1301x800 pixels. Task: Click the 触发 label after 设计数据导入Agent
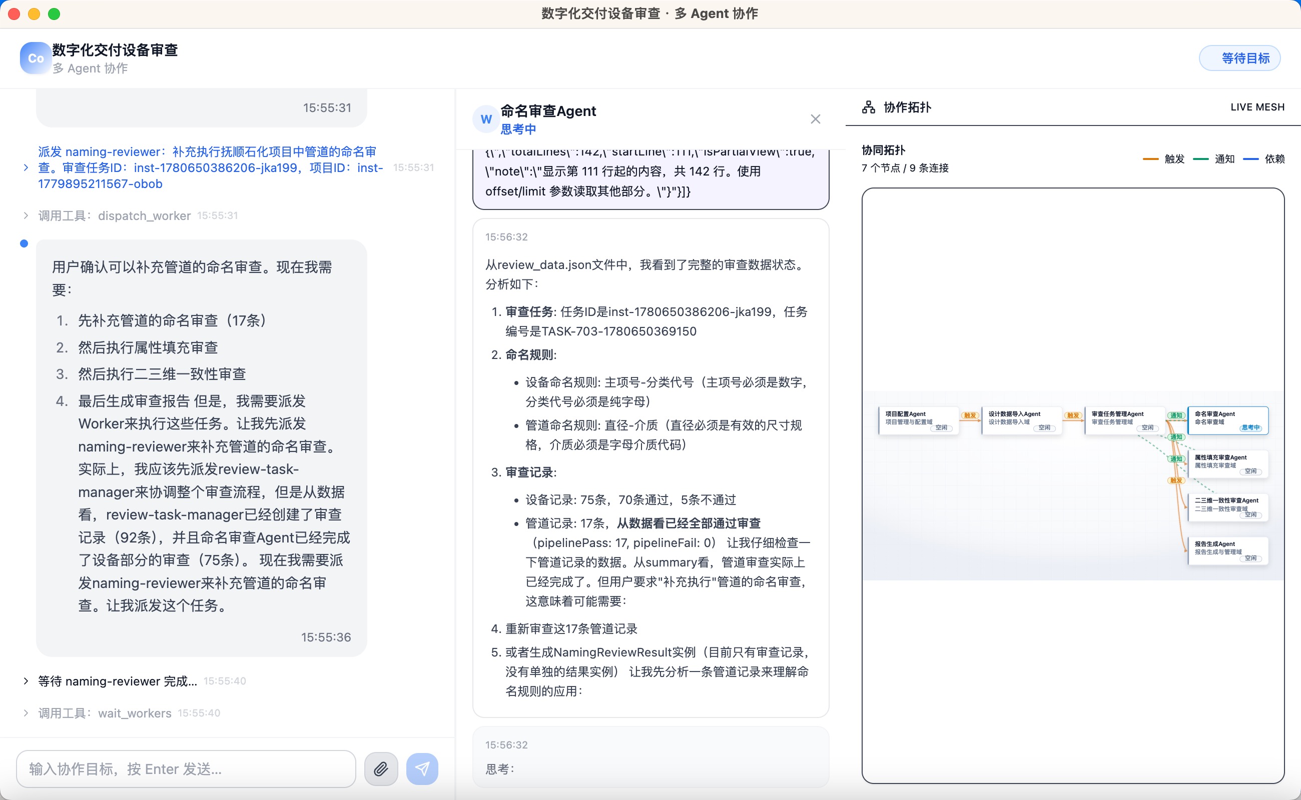pyautogui.click(x=1073, y=415)
